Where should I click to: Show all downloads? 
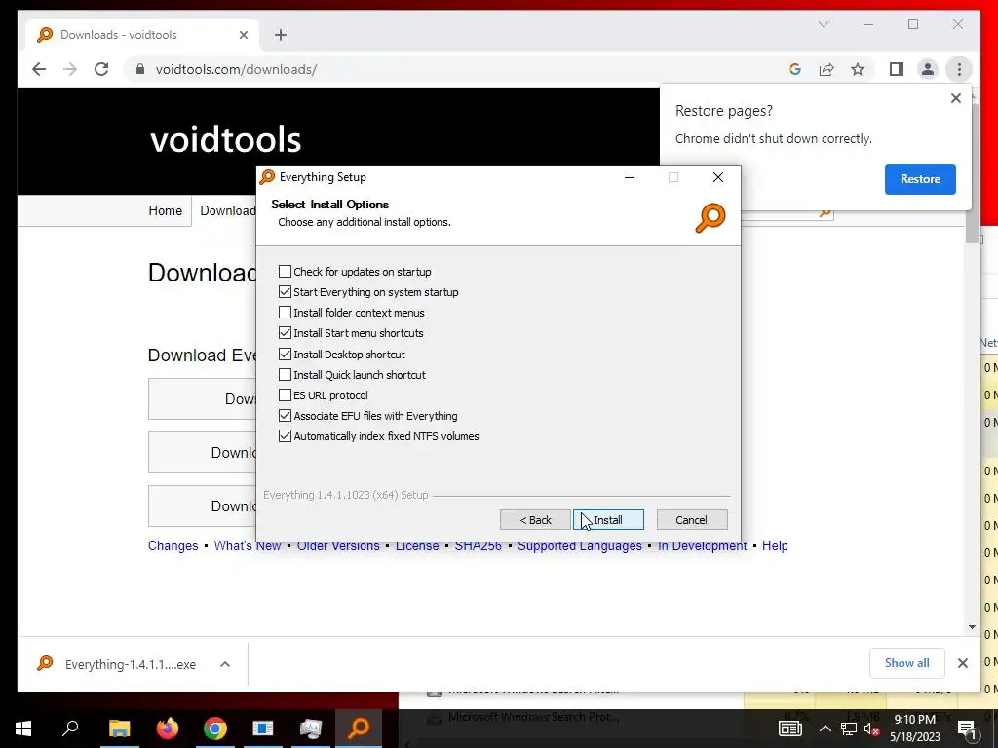coord(906,663)
